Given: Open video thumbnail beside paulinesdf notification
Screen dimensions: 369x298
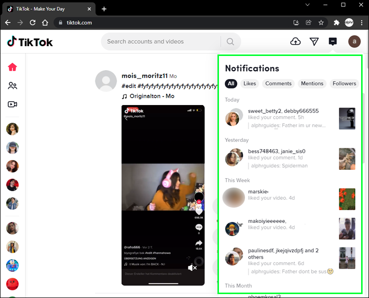Looking at the screenshot, I should coord(347,258).
